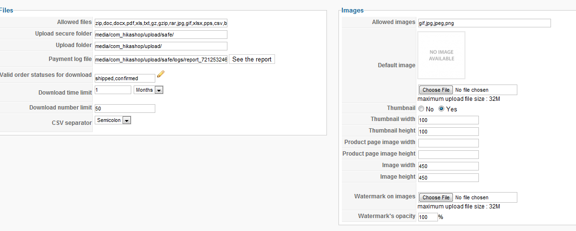This screenshot has height=231, width=576.
Task: Click the Download time limit number field
Action: point(113,89)
